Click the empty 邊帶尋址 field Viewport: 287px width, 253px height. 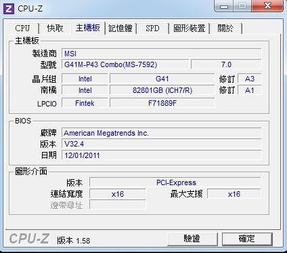click(x=118, y=205)
